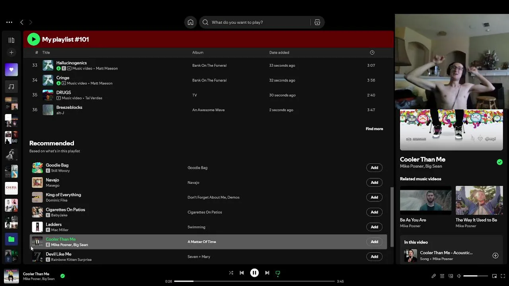Open Liked Songs heart in sidebar
The width and height of the screenshot is (509, 286).
[12, 70]
